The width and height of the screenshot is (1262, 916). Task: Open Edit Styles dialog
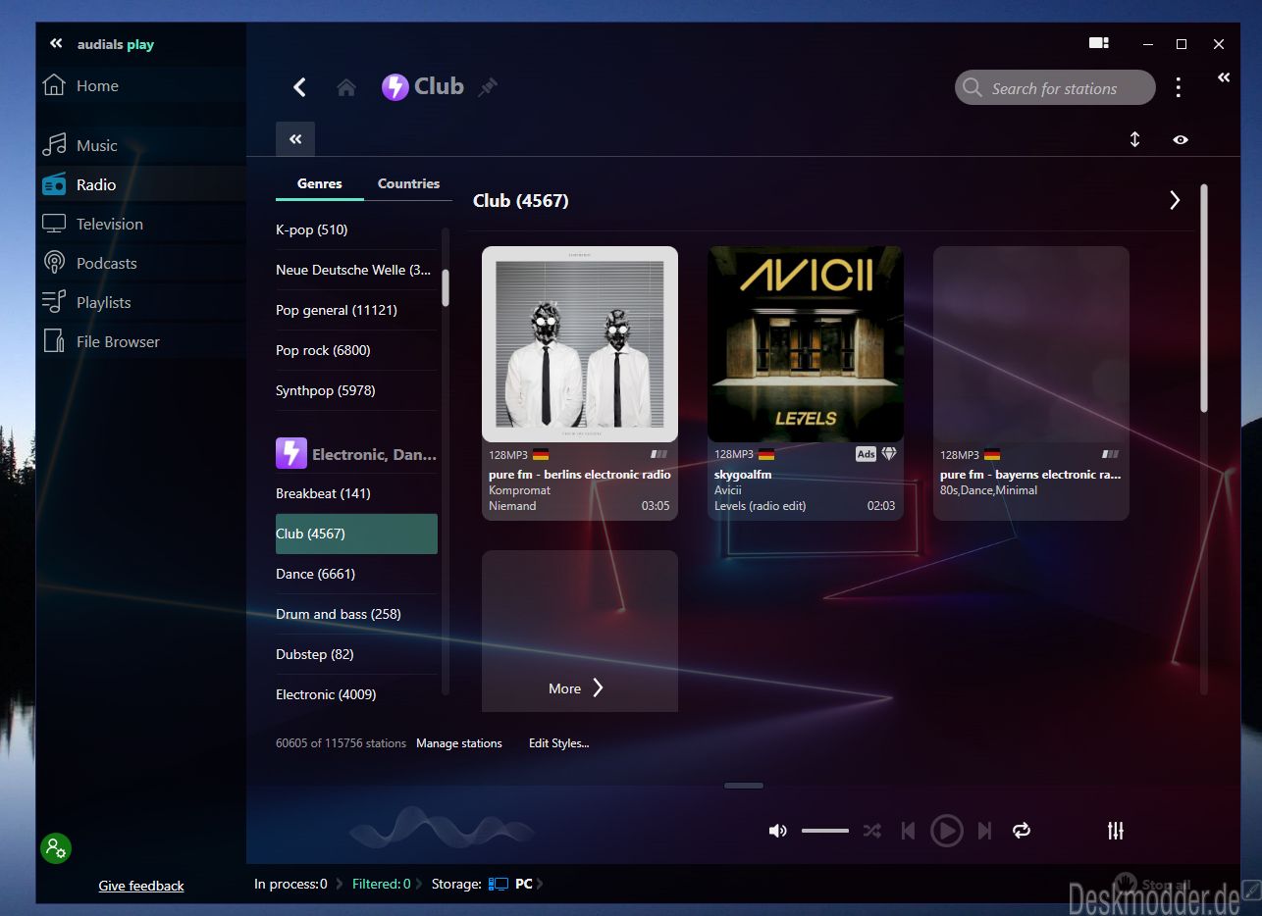coord(559,743)
